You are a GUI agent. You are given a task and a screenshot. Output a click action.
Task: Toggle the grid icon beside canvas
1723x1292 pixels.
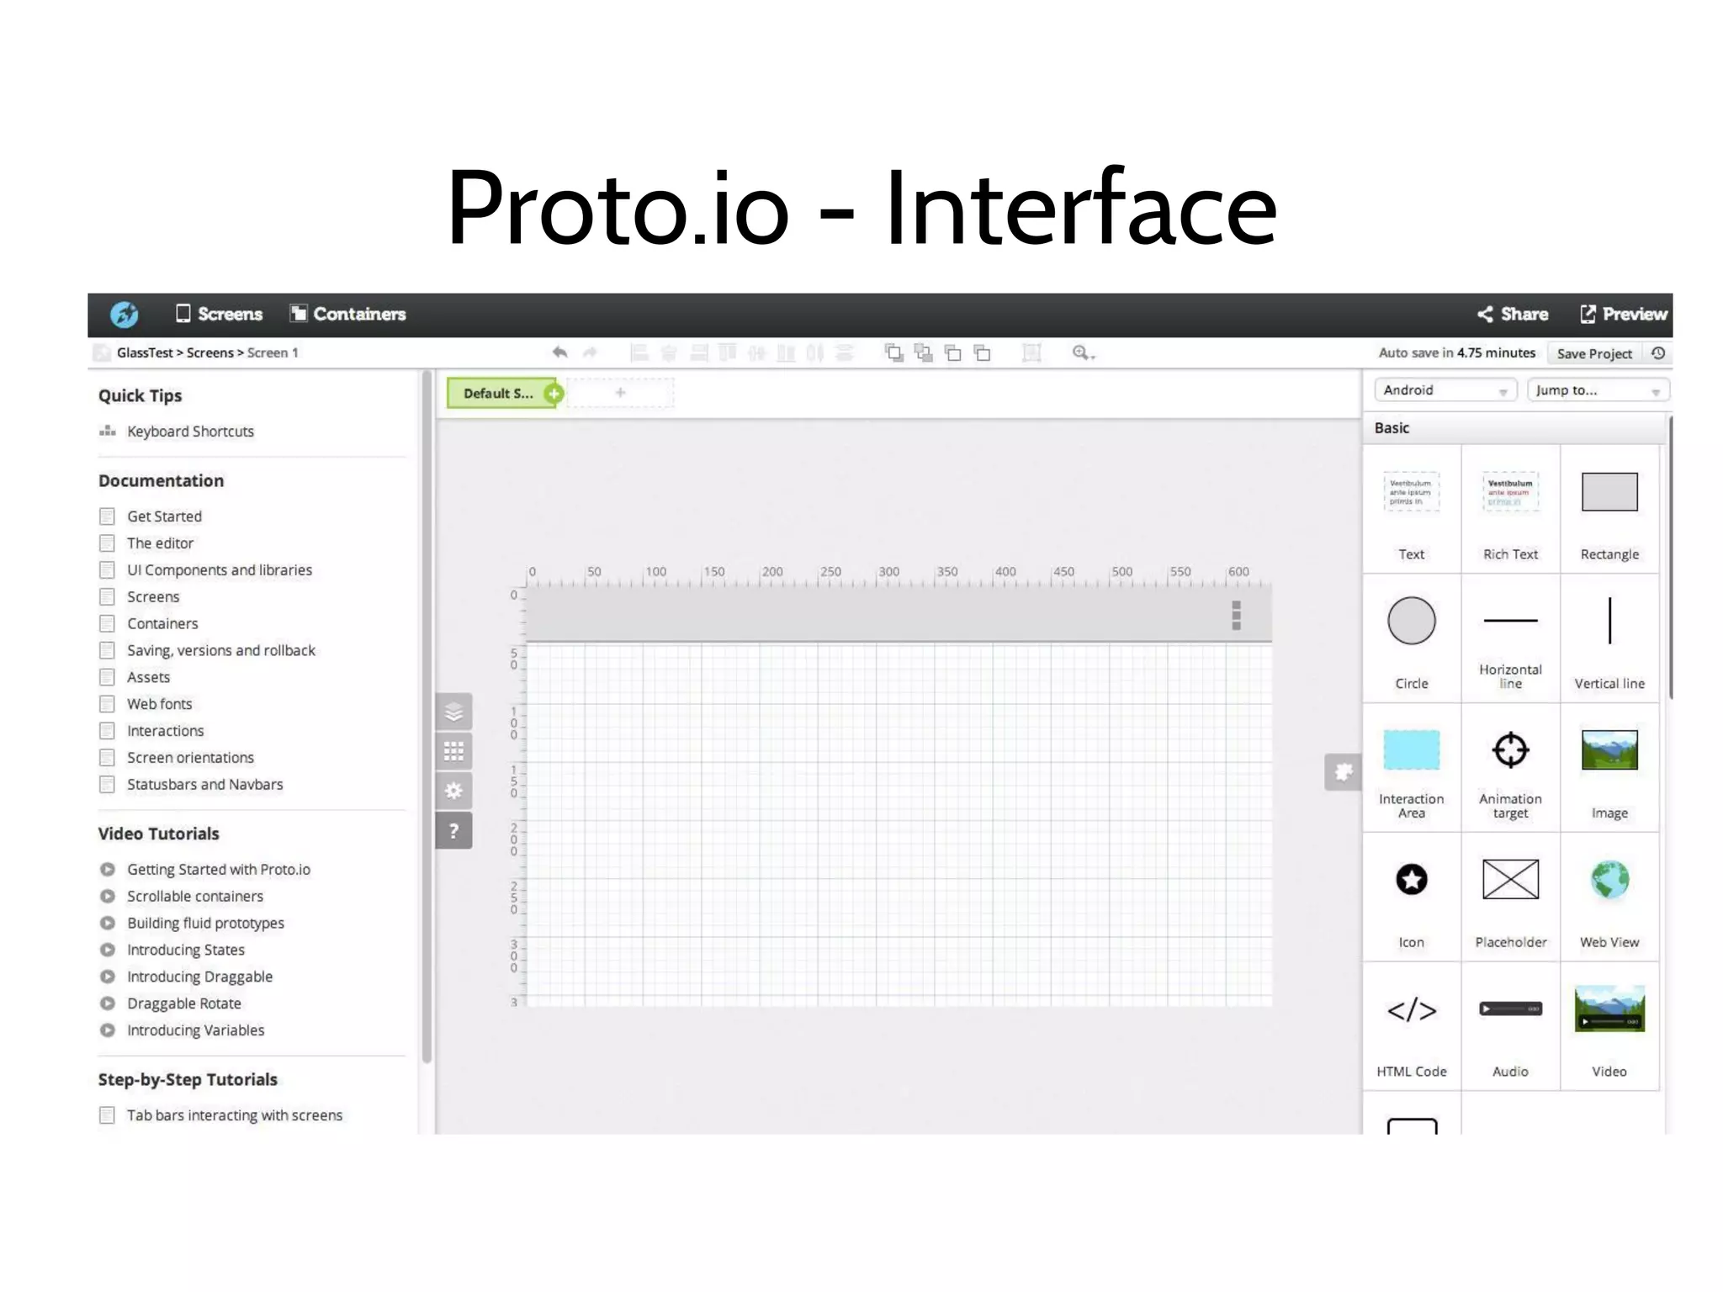point(453,751)
